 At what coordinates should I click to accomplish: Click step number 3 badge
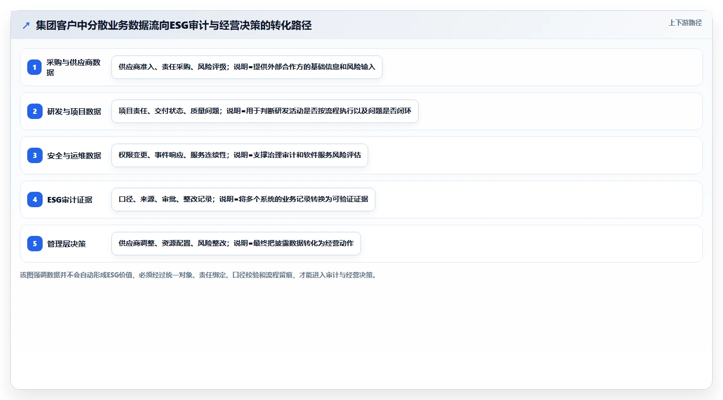point(35,155)
